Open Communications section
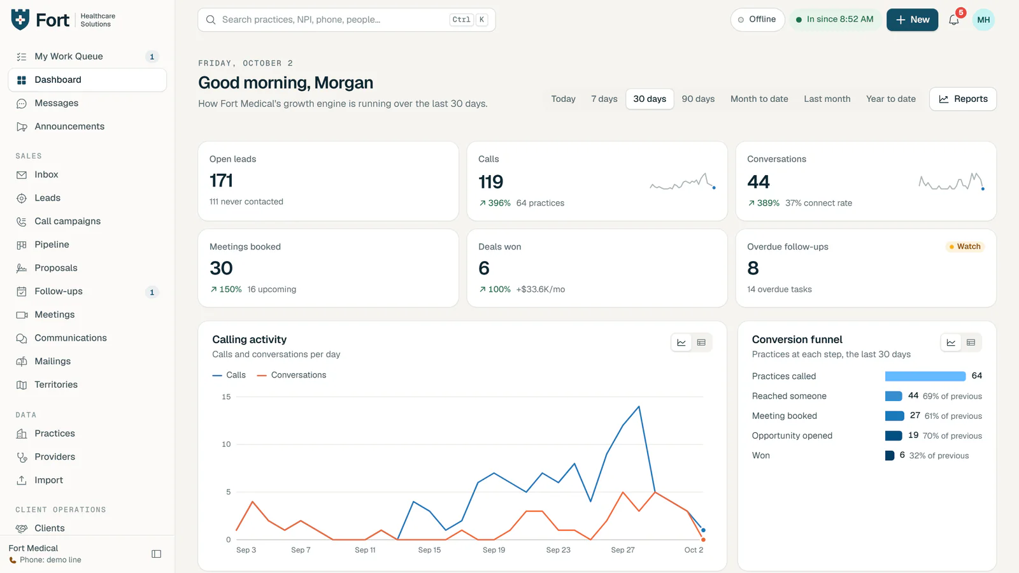This screenshot has height=573, width=1019. [87, 338]
